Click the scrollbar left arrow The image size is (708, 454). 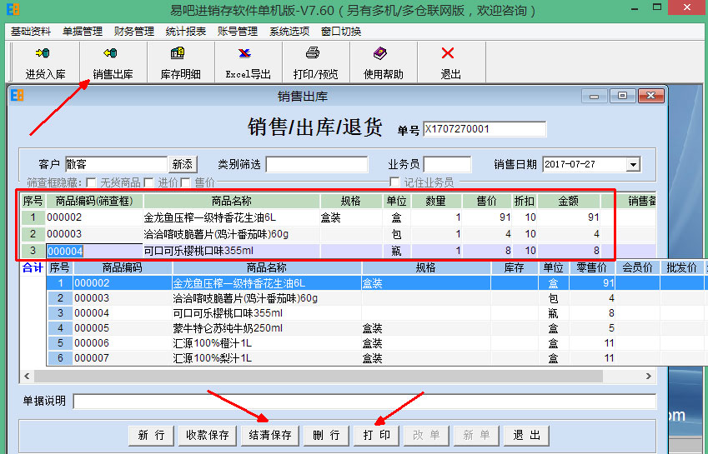[x=27, y=376]
